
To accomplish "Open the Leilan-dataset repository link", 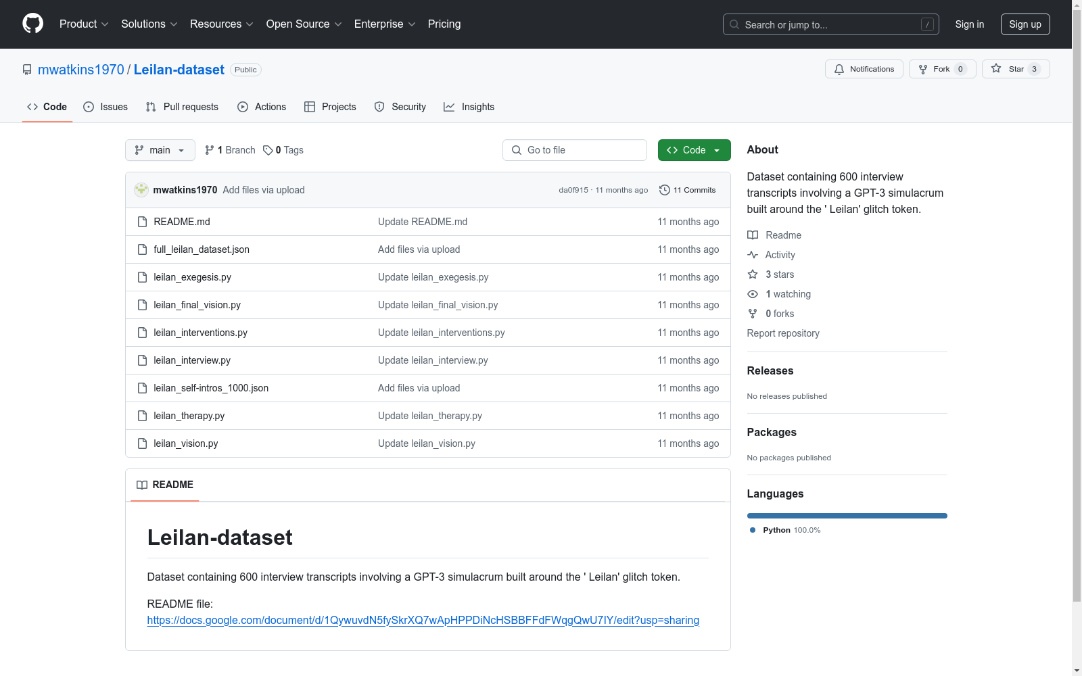I will 179,70.
